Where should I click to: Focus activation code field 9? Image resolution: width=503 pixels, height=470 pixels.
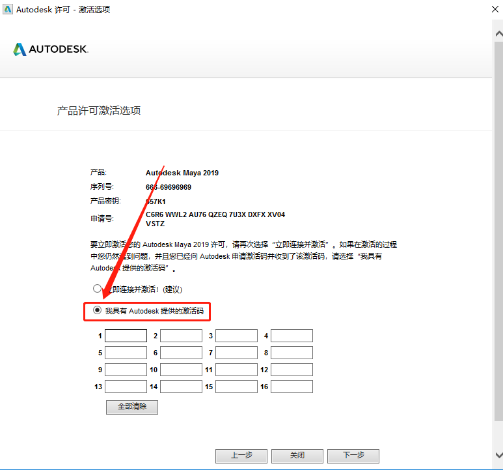point(126,370)
